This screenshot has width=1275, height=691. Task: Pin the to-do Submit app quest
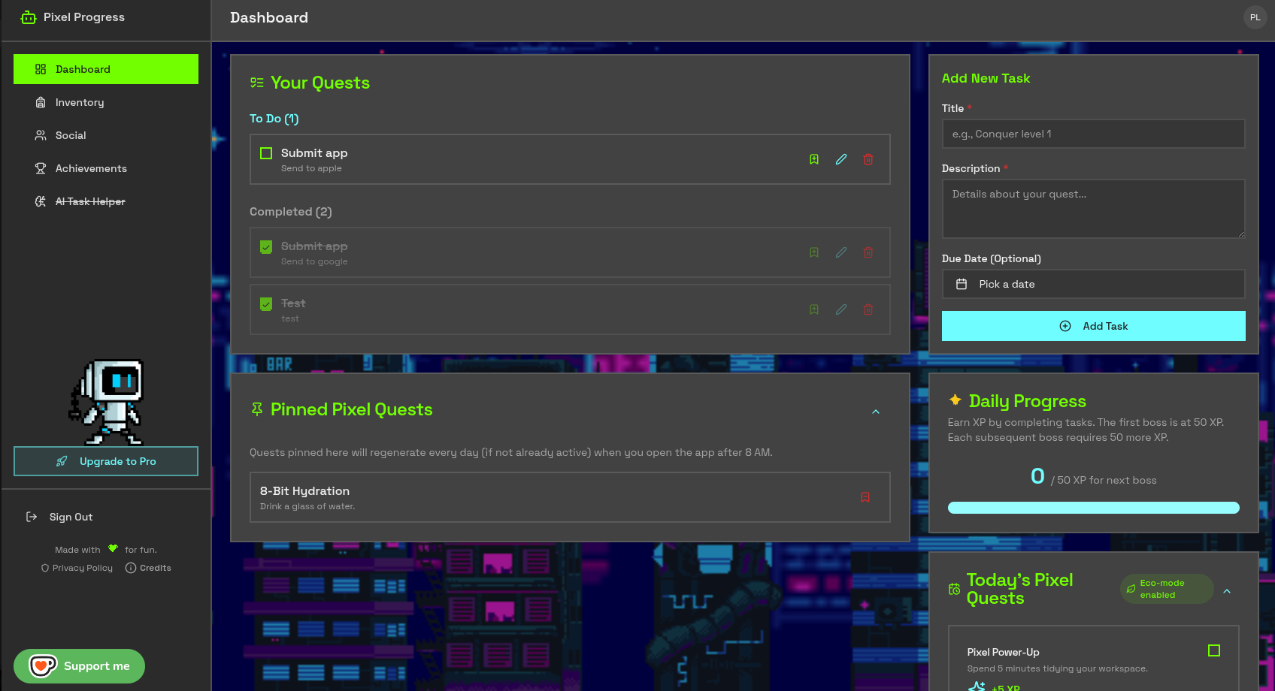tap(813, 159)
